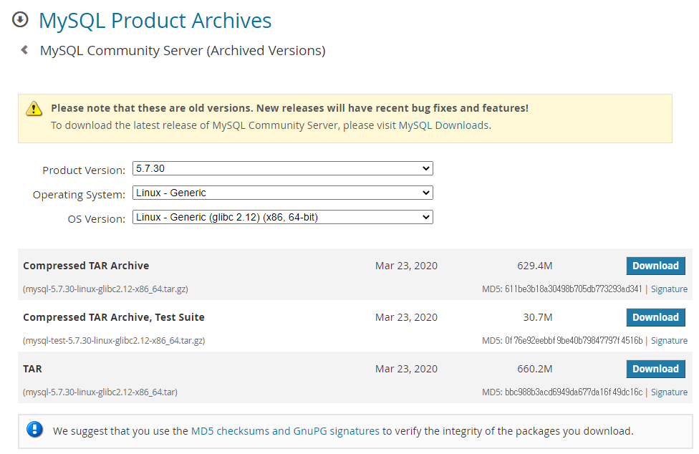The image size is (699, 454).
Task: Click filename mysql-5.7.30-linux-glibc2.12-x86_64.tar.gz
Action: click(x=106, y=289)
